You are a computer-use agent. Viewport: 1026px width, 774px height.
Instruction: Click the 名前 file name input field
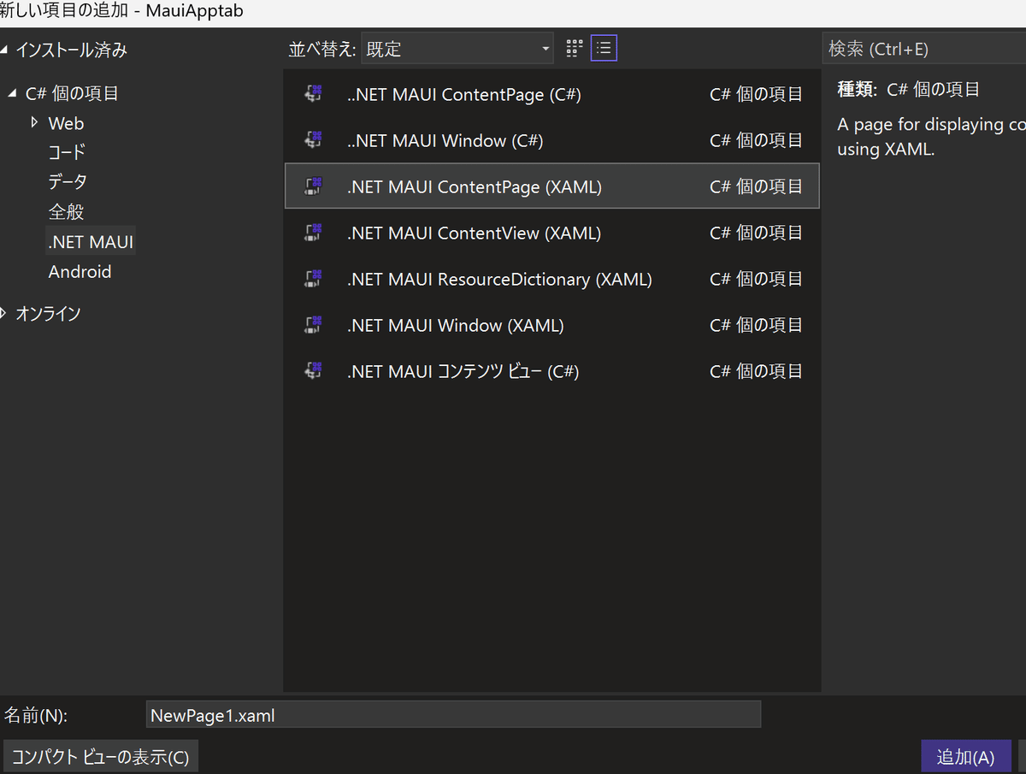click(x=453, y=715)
